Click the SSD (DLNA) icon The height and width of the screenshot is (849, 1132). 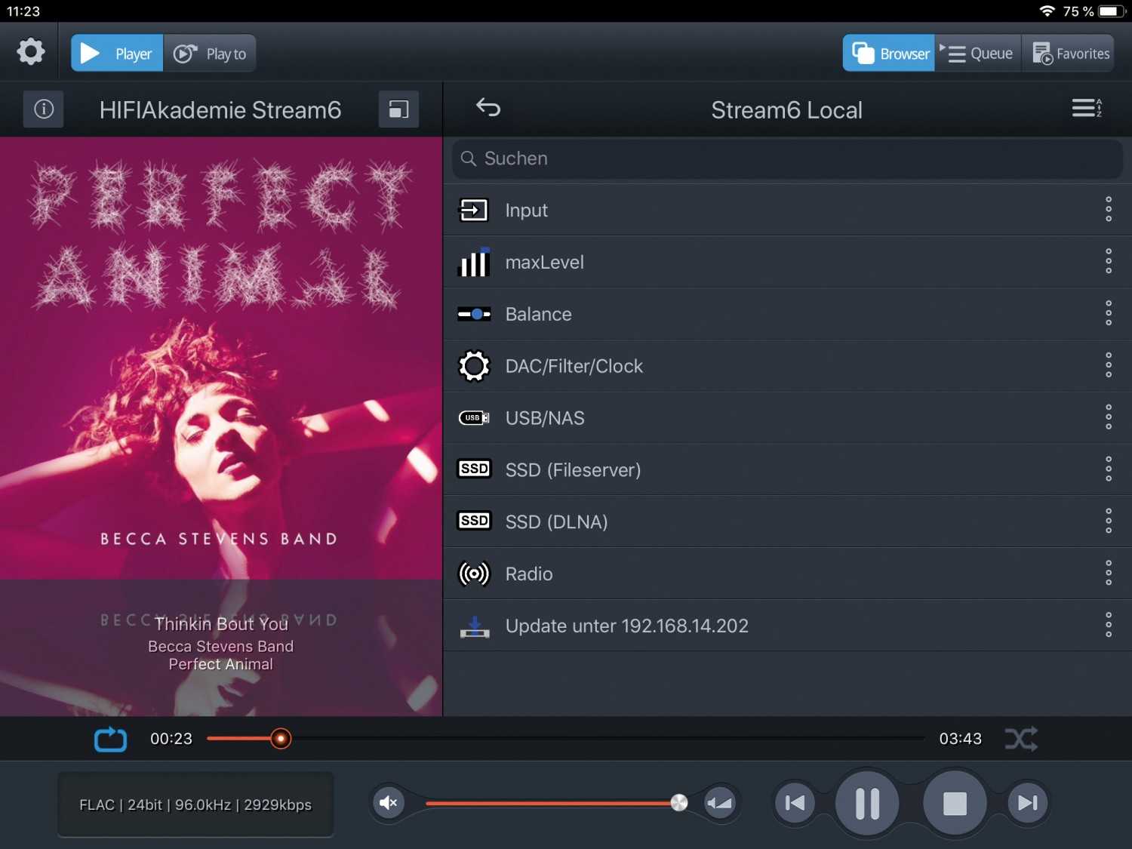(x=474, y=521)
